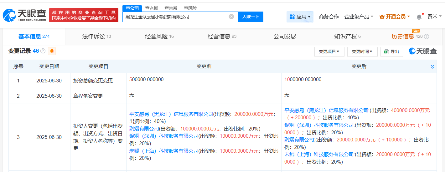Open 锦炯（深圳）科技服务有限公司 in 变更后 column

point(319,125)
